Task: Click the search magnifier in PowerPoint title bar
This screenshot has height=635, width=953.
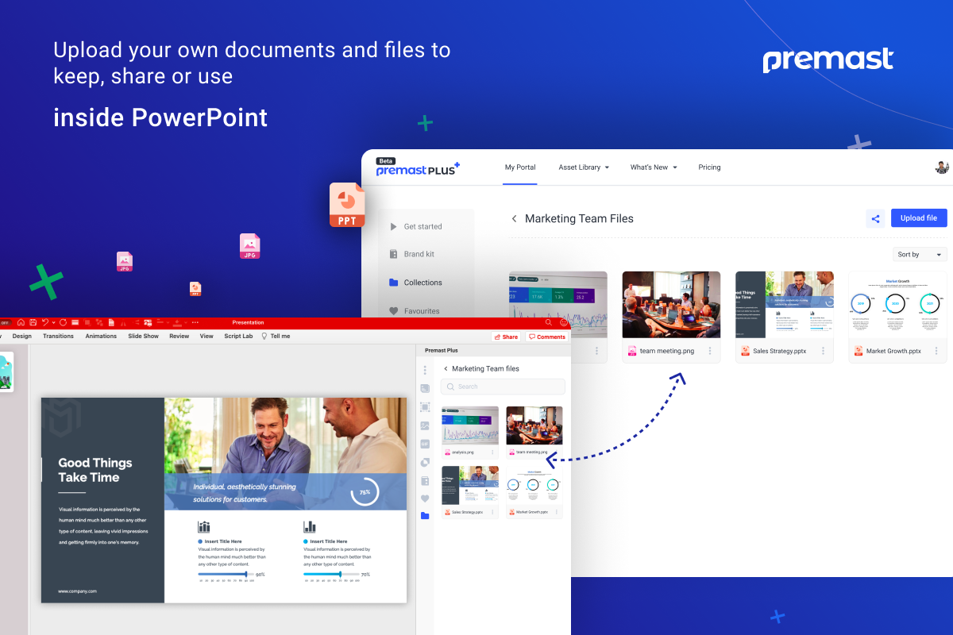Action: click(548, 322)
